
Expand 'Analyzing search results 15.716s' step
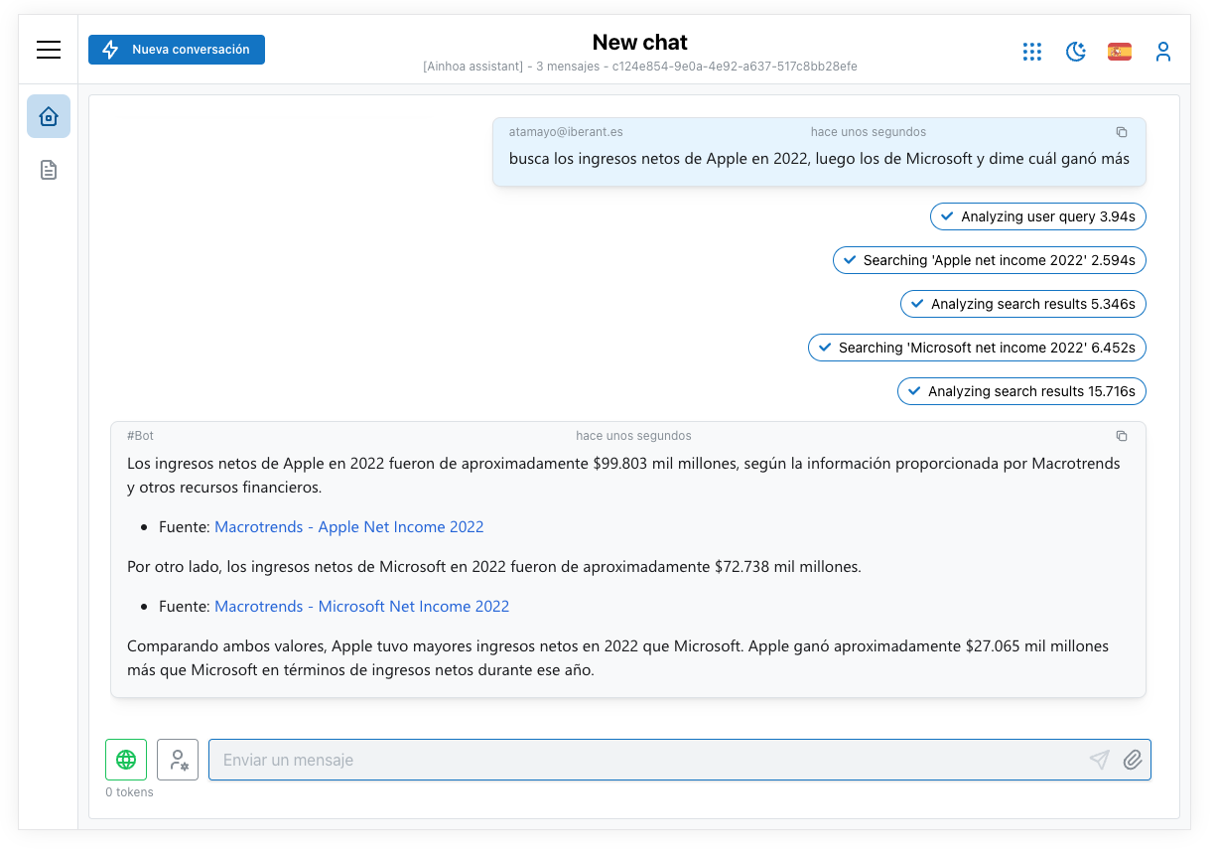click(x=1021, y=391)
